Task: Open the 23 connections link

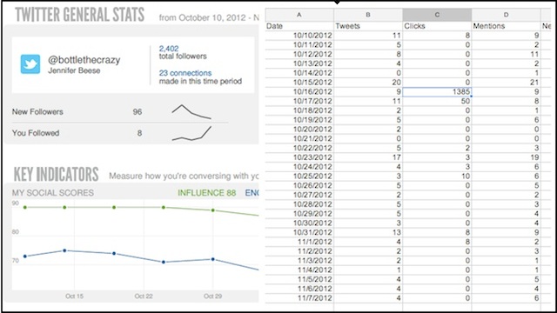Action: coord(185,73)
